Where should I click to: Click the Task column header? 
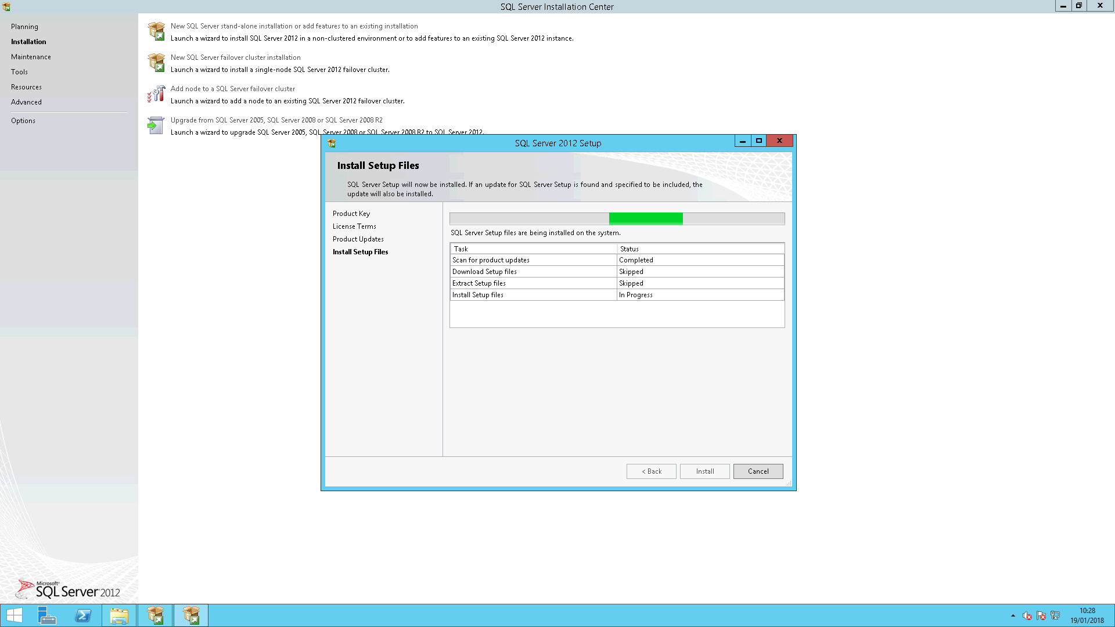point(533,249)
